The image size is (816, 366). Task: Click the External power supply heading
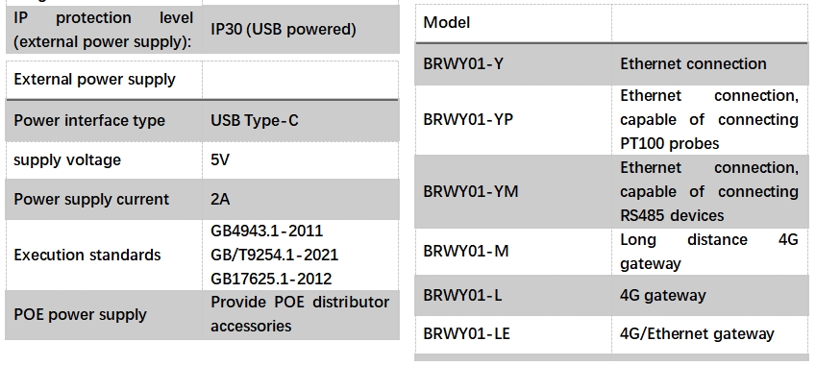[x=95, y=80]
